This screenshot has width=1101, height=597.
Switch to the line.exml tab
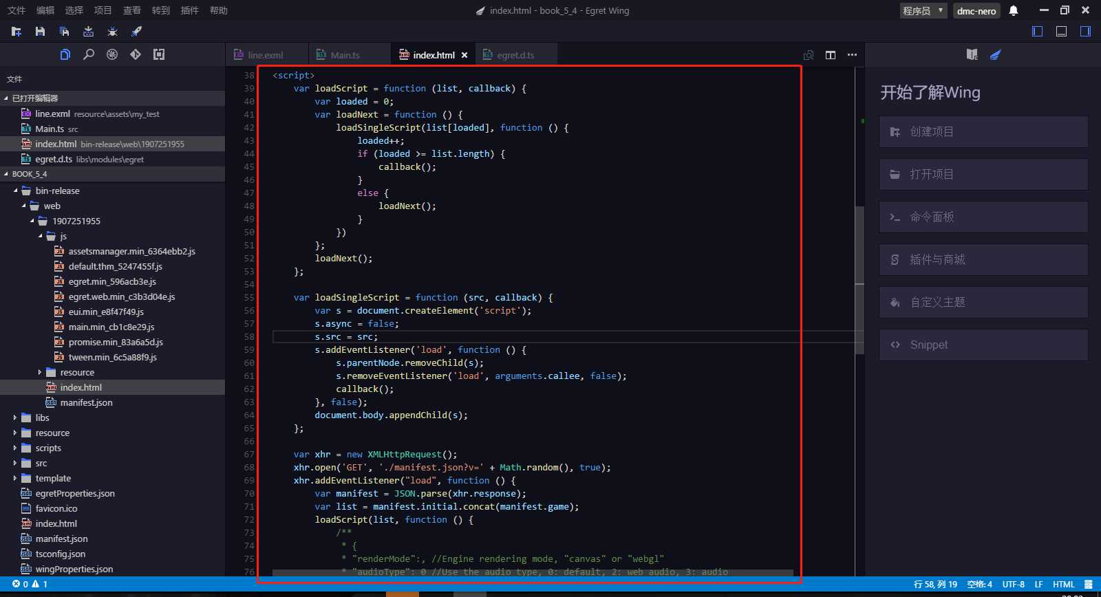tap(266, 55)
